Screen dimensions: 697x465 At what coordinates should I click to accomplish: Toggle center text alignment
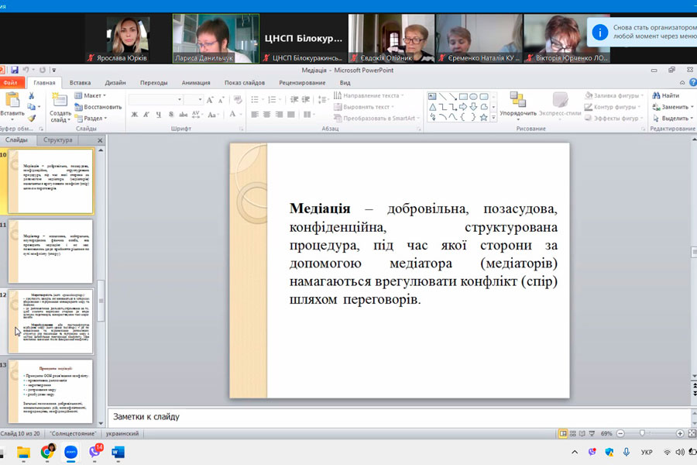click(266, 115)
